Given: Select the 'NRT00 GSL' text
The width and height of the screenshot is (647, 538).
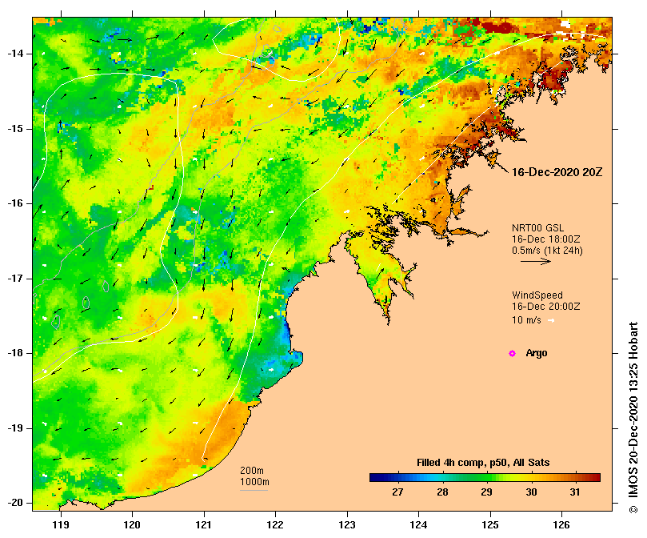Looking at the screenshot, I should click(537, 228).
